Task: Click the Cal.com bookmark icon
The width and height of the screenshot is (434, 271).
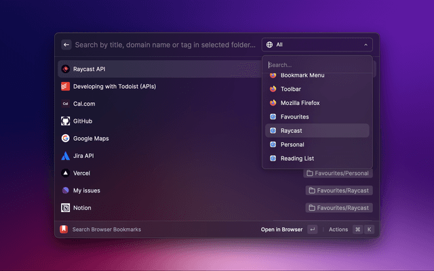Action: [x=66, y=104]
